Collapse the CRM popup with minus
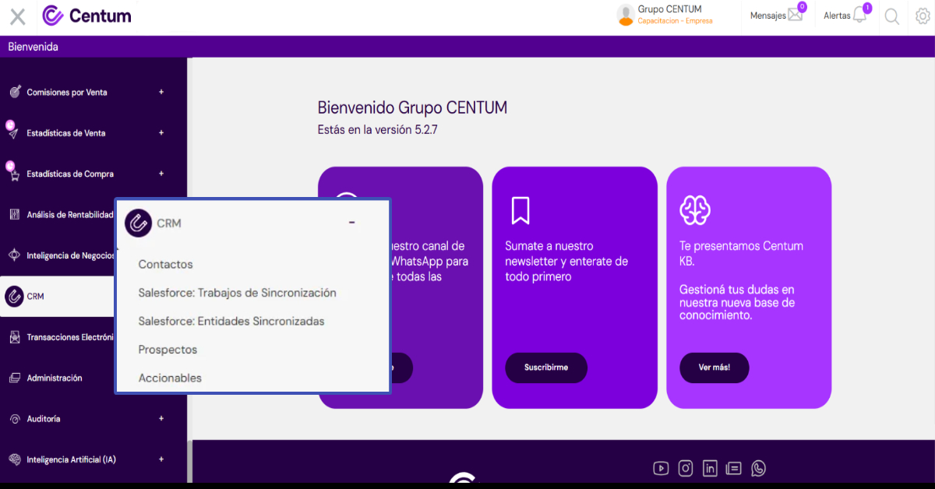This screenshot has width=935, height=489. point(352,223)
